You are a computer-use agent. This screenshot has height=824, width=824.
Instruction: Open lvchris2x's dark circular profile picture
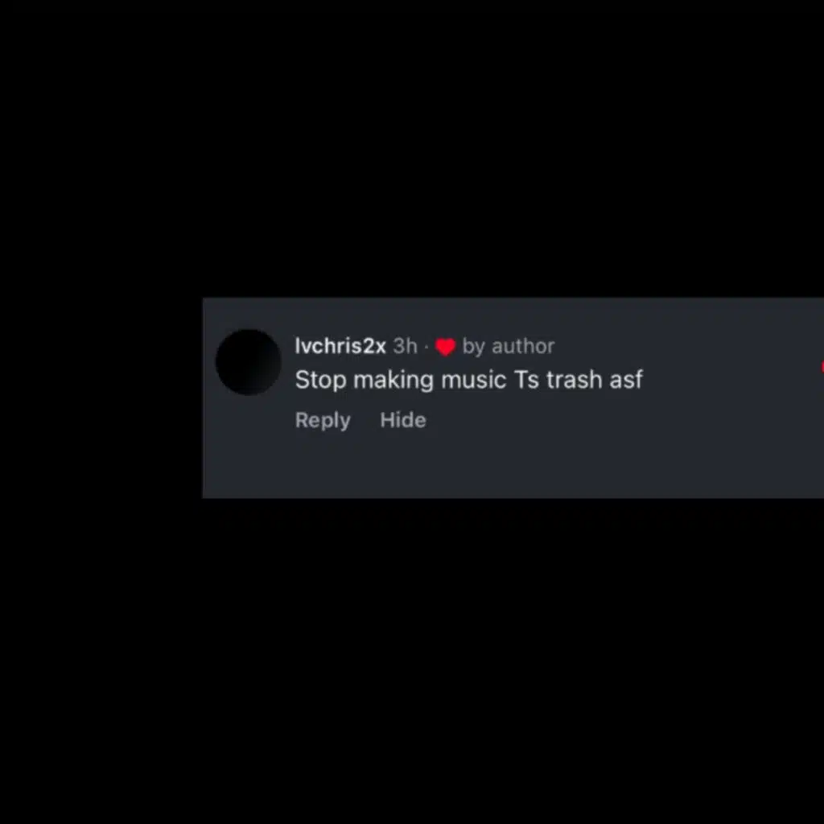(x=248, y=362)
